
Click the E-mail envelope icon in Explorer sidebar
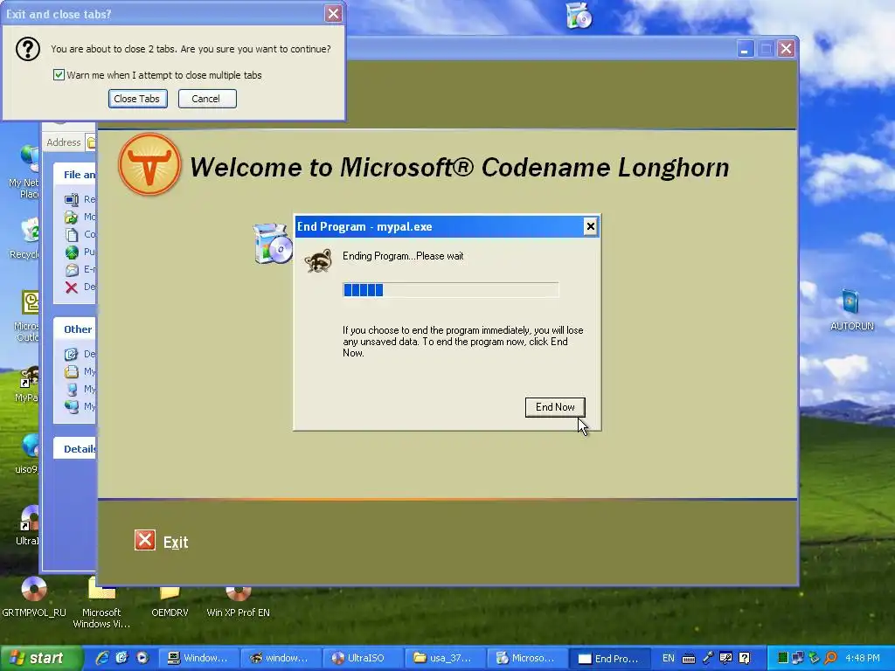(72, 269)
